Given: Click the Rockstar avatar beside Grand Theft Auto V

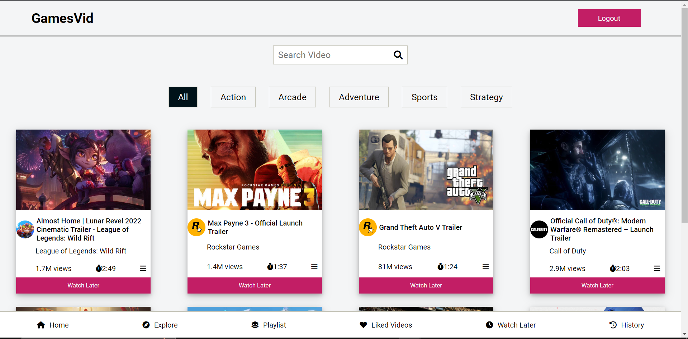Looking at the screenshot, I should coord(368,227).
